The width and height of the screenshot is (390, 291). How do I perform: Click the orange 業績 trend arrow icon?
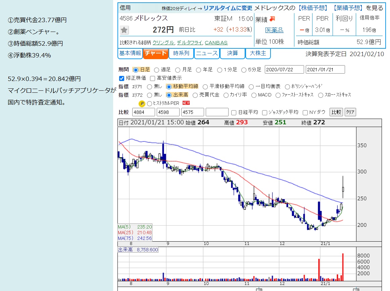(x=273, y=19)
